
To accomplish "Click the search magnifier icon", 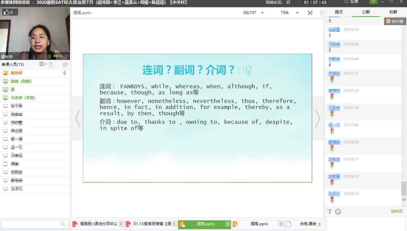I will pos(63,224).
